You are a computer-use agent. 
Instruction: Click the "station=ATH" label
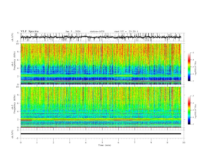point(97,31)
